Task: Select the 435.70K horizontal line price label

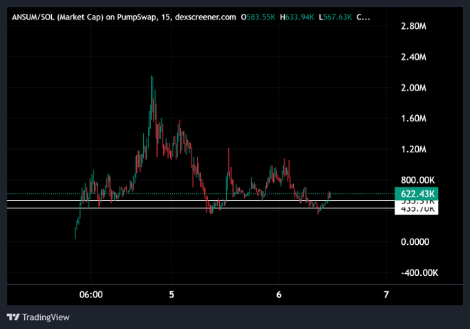Action: [x=416, y=210]
